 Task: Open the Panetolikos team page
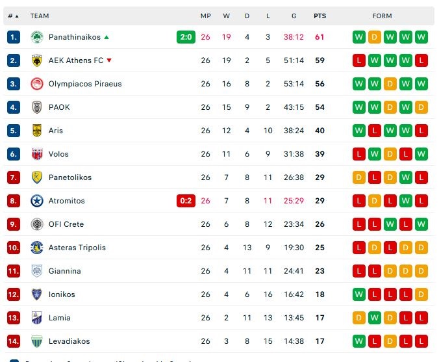(70, 177)
